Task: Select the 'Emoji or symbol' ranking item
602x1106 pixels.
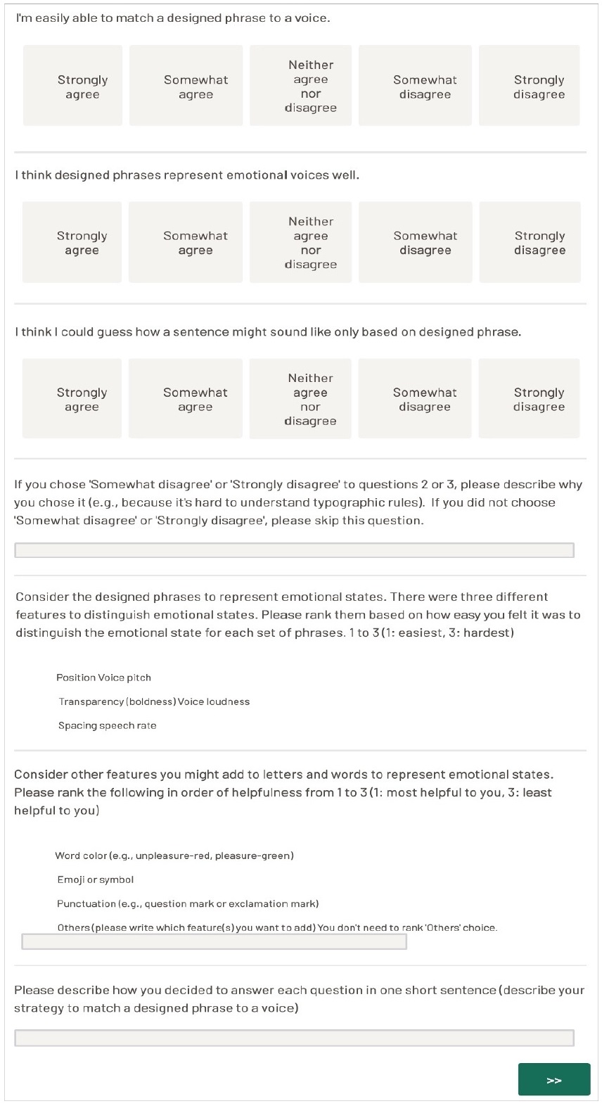Action: (x=96, y=879)
